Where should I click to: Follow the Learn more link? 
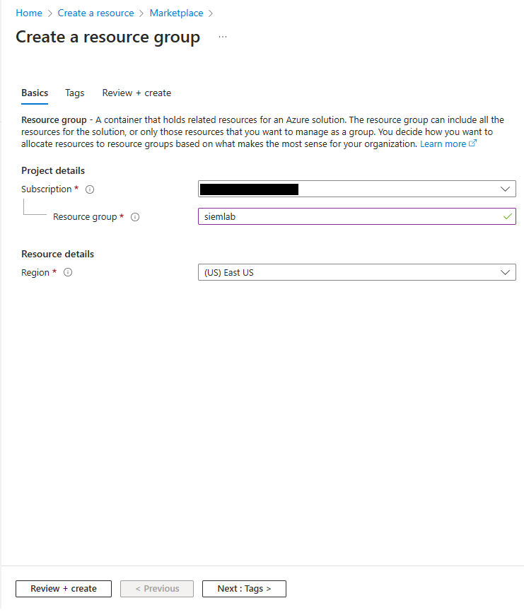click(x=448, y=144)
